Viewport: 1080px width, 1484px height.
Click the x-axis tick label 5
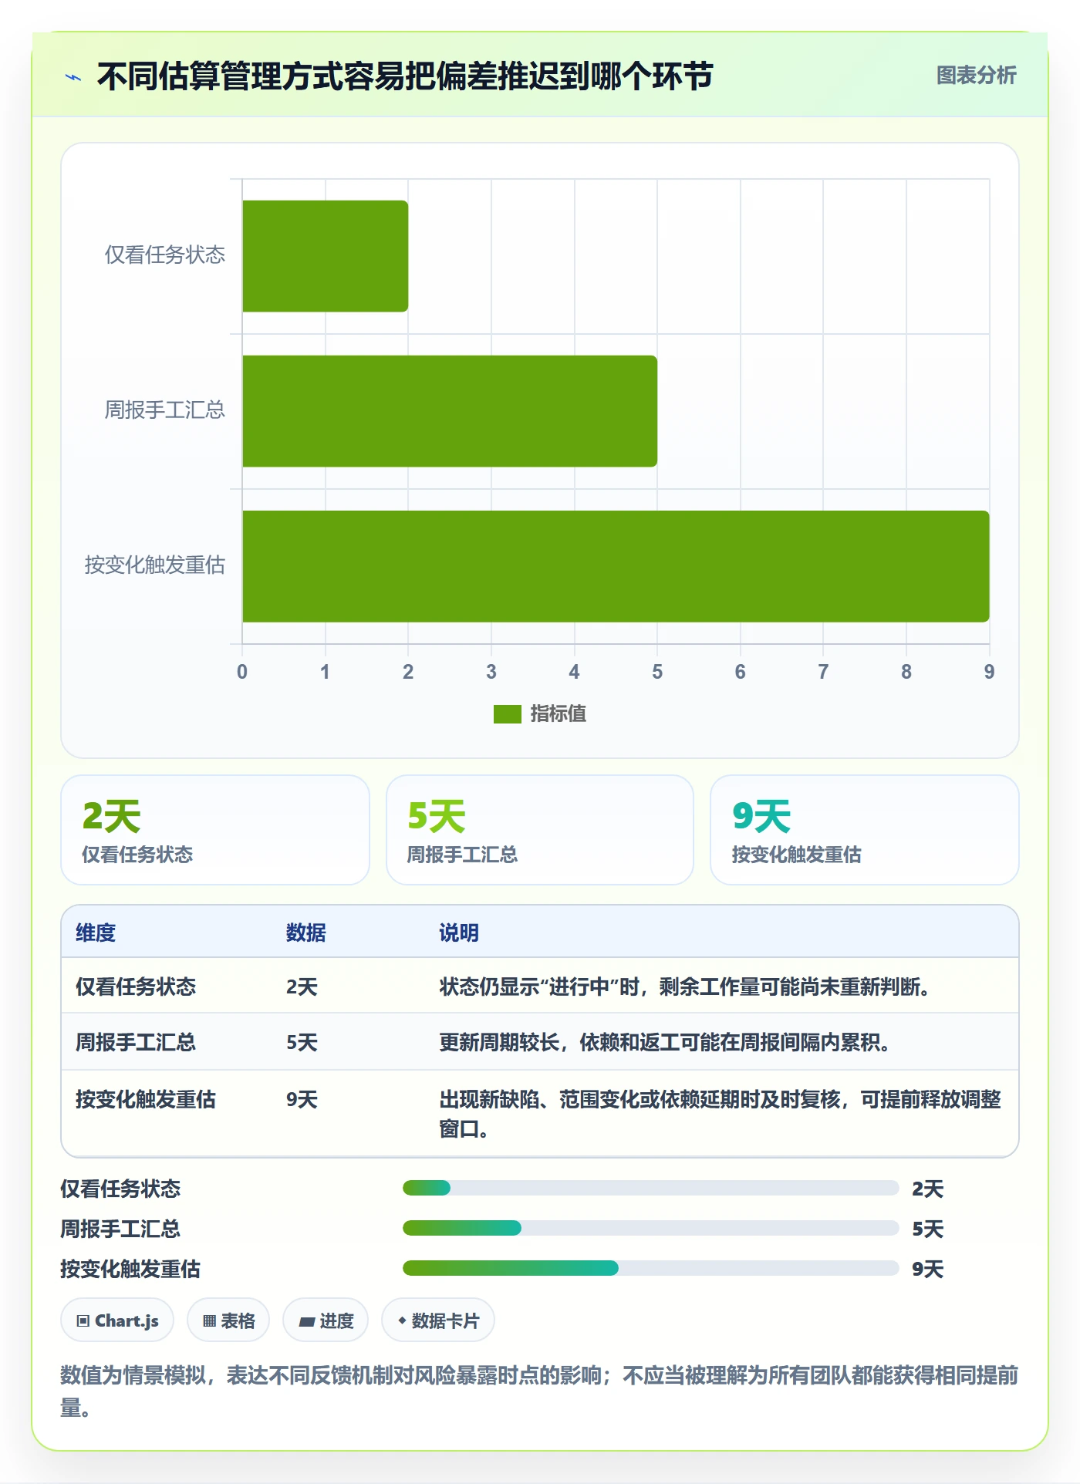click(x=657, y=672)
